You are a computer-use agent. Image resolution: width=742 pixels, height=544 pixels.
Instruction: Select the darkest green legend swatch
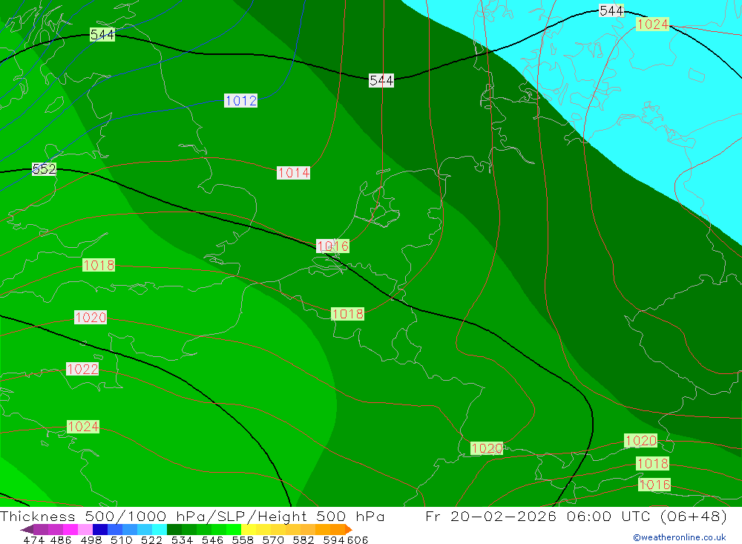pyautogui.click(x=174, y=529)
